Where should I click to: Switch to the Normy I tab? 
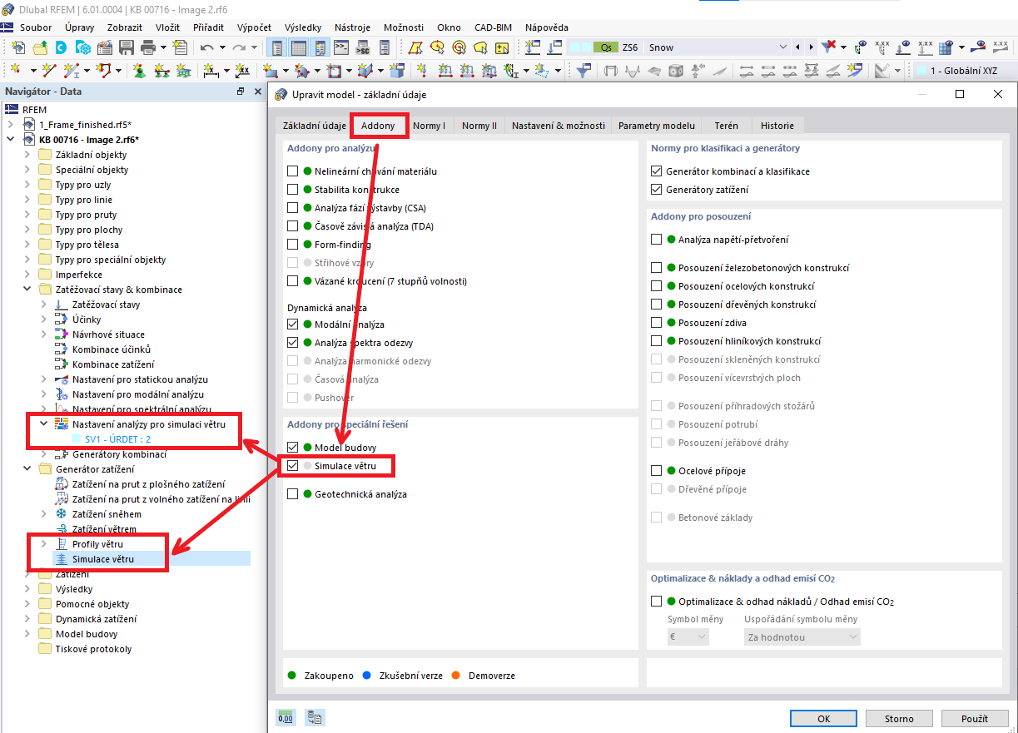coord(430,126)
